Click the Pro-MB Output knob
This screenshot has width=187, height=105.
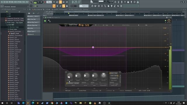coord(103,75)
